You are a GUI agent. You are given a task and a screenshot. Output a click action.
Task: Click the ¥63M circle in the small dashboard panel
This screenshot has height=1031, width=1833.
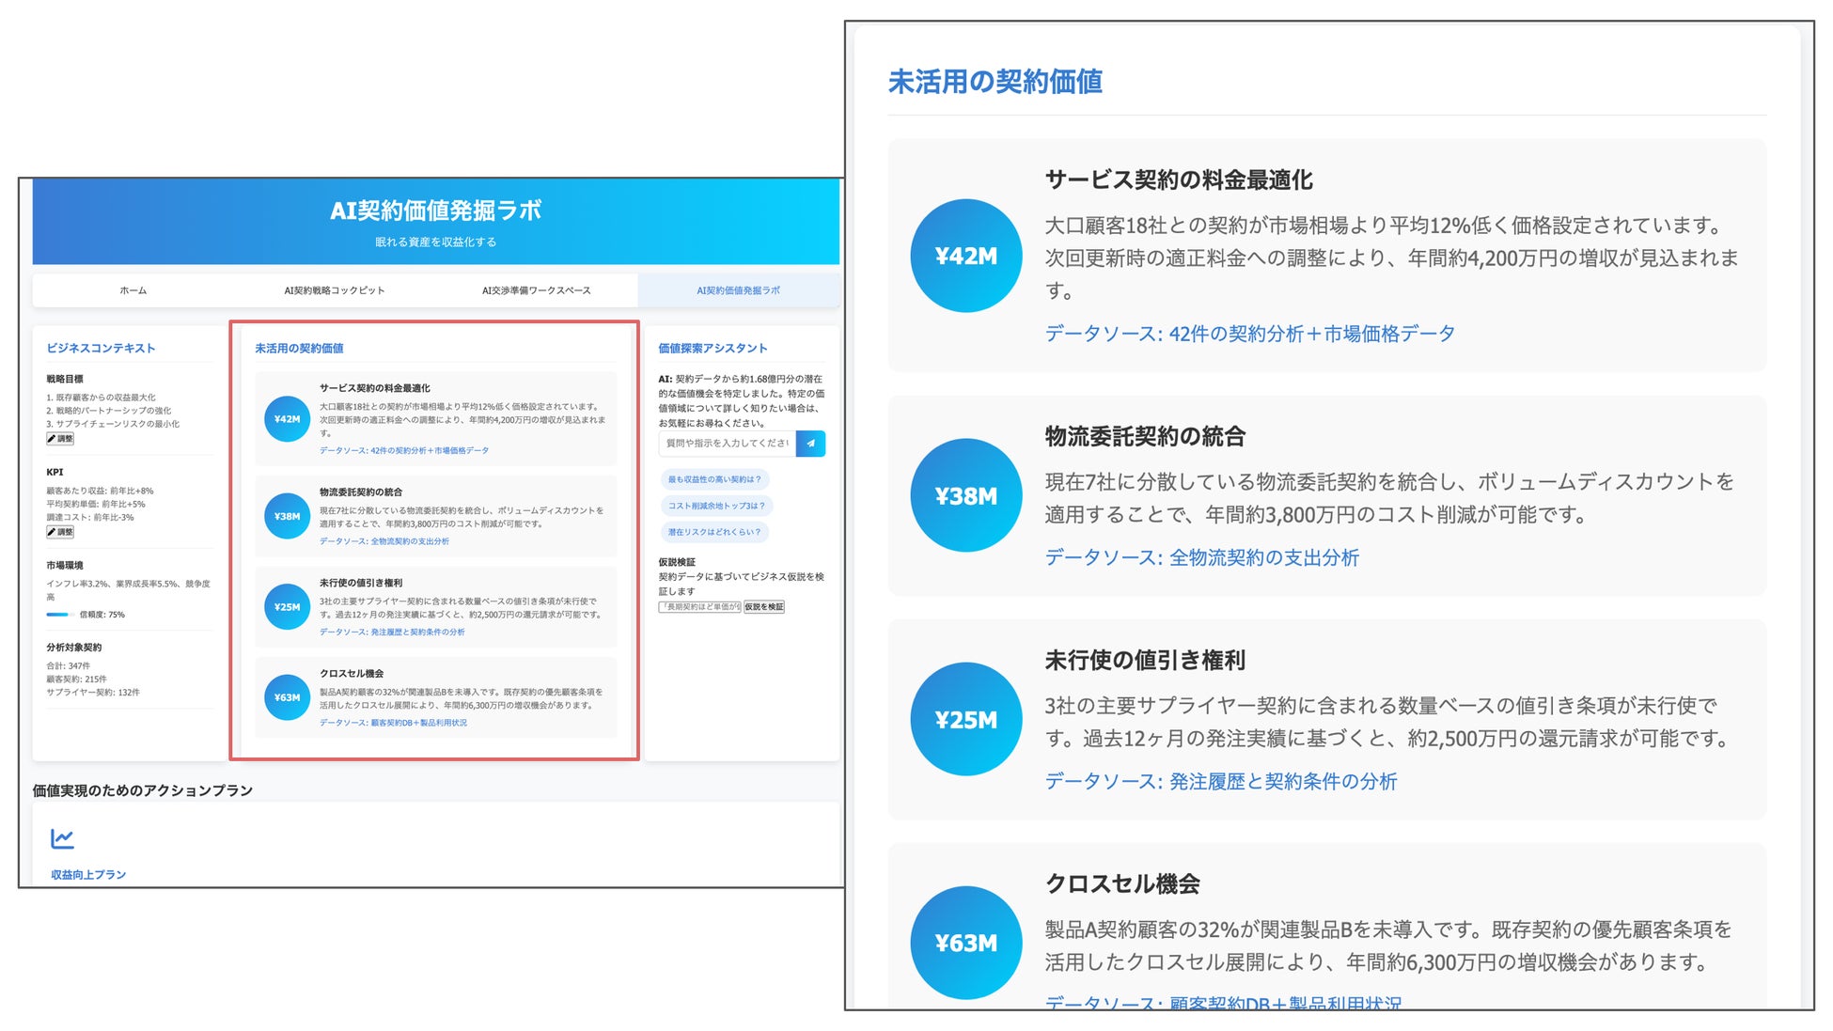(287, 697)
